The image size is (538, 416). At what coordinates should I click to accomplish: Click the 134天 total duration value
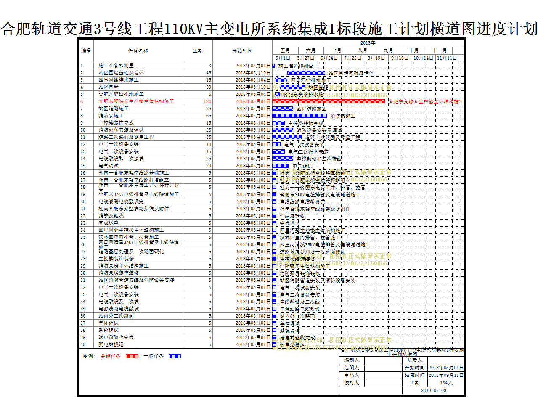[446, 383]
